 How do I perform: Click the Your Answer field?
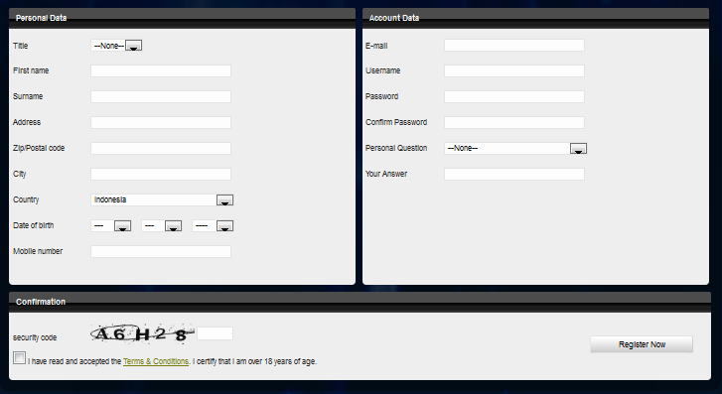click(514, 174)
